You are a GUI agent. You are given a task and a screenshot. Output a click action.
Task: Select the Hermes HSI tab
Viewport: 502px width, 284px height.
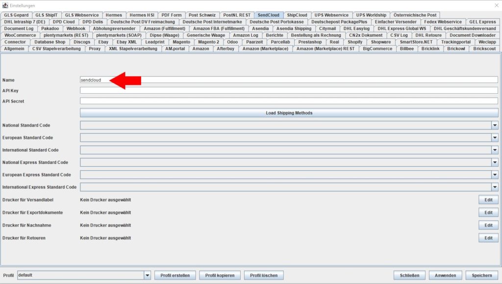(142, 15)
